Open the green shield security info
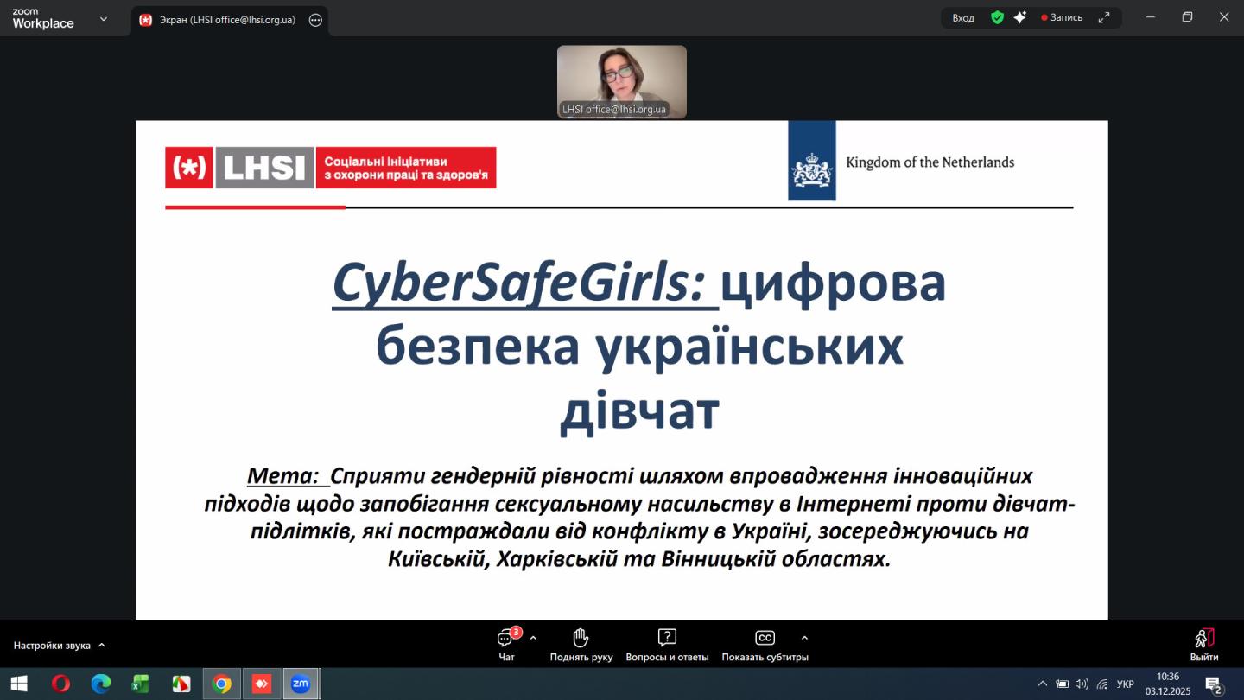 pos(997,17)
